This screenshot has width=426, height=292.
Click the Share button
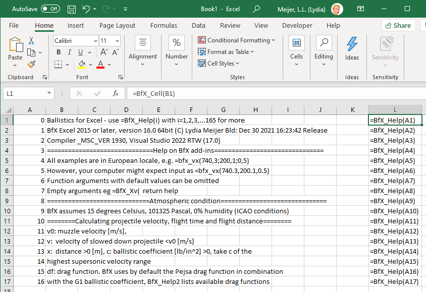tap(398, 26)
